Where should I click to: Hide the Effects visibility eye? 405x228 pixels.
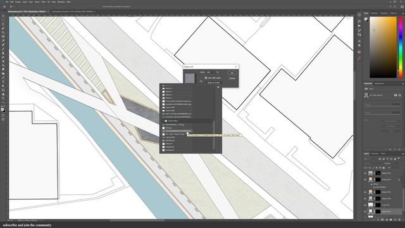pos(371,184)
